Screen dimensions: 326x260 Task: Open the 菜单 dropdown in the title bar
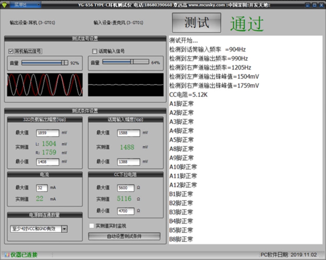[25, 4]
